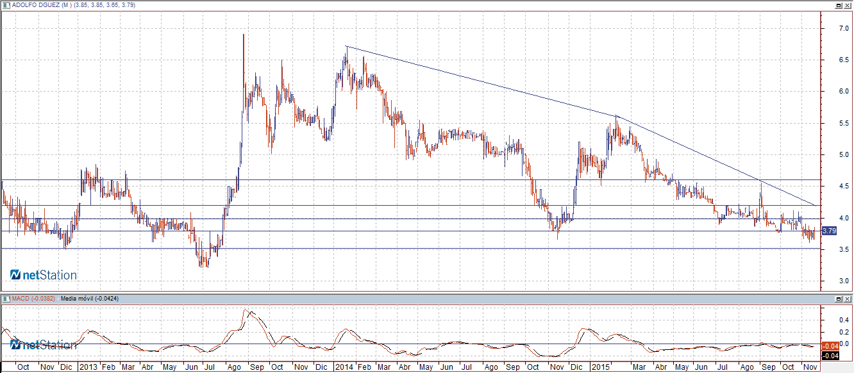Viewport: 854px width, 373px height.
Task: Close the ADOLFO DGUEZ price chart panel
Action: pos(848,5)
